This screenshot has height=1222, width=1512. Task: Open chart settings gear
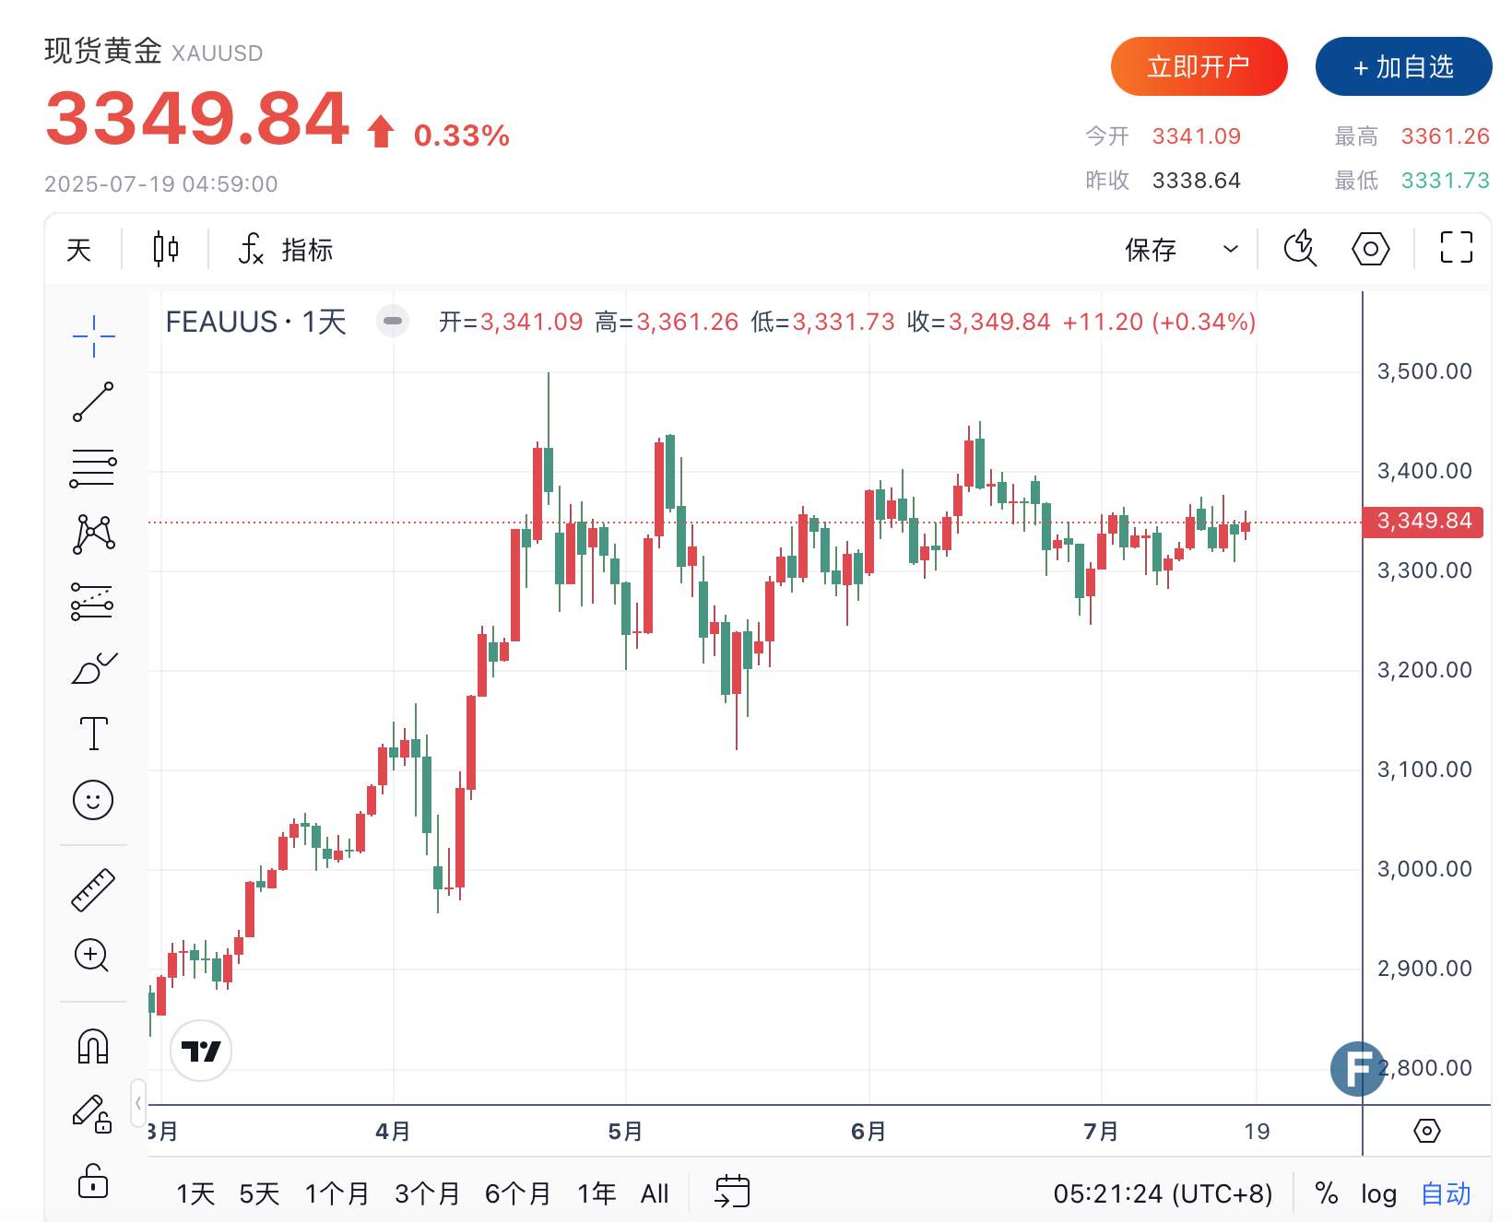click(1369, 249)
